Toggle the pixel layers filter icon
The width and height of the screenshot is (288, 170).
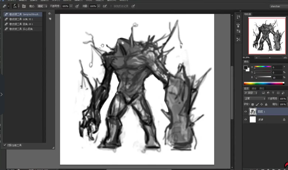pyautogui.click(x=263, y=93)
